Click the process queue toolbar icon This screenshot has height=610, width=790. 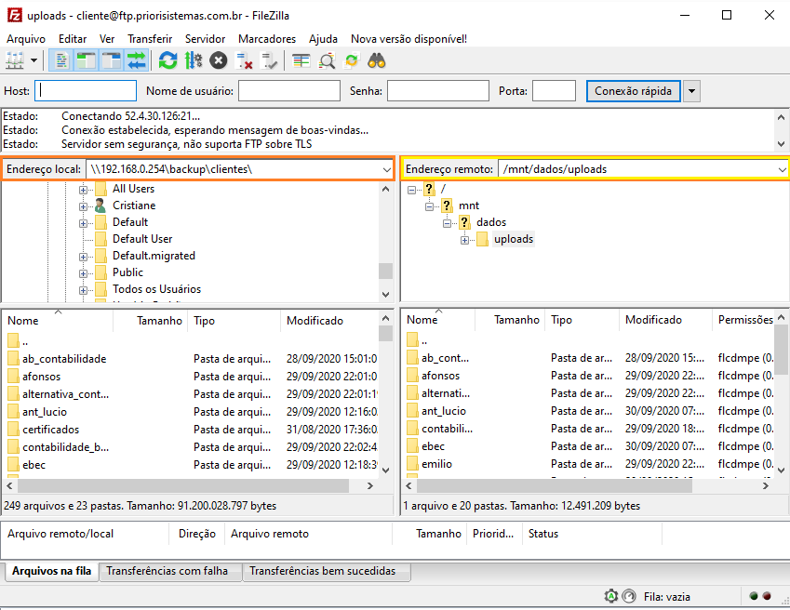tap(193, 60)
